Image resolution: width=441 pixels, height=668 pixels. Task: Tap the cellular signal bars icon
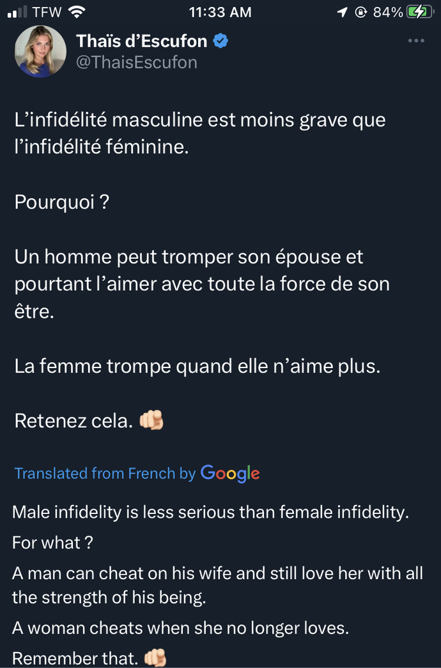(x=17, y=12)
